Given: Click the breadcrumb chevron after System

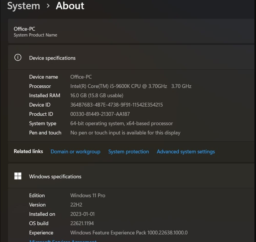Looking at the screenshot, I should [x=48, y=6].
